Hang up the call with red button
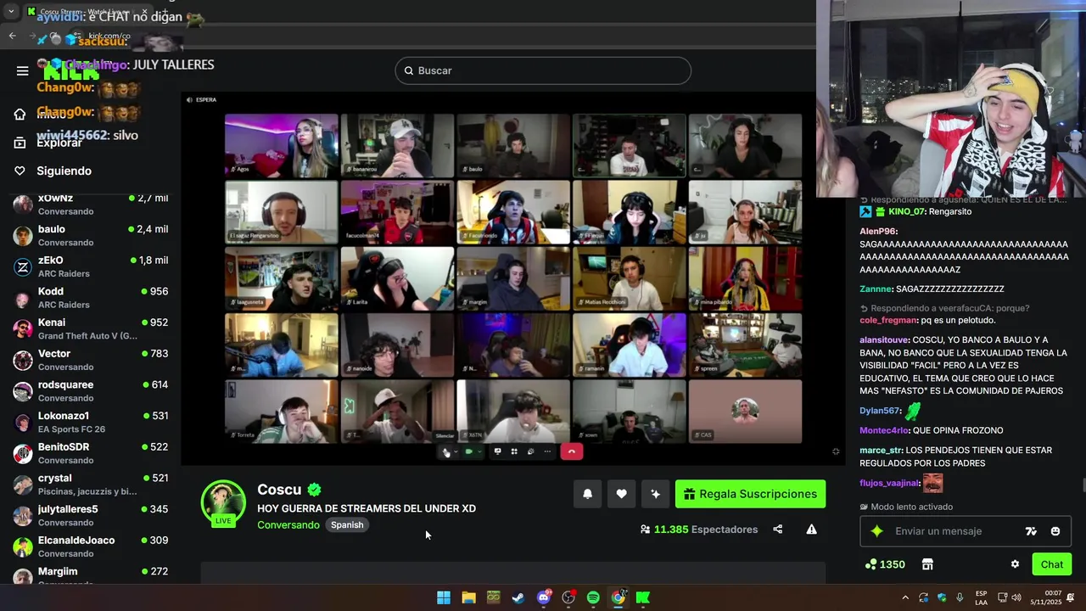This screenshot has width=1086, height=611. (x=572, y=451)
